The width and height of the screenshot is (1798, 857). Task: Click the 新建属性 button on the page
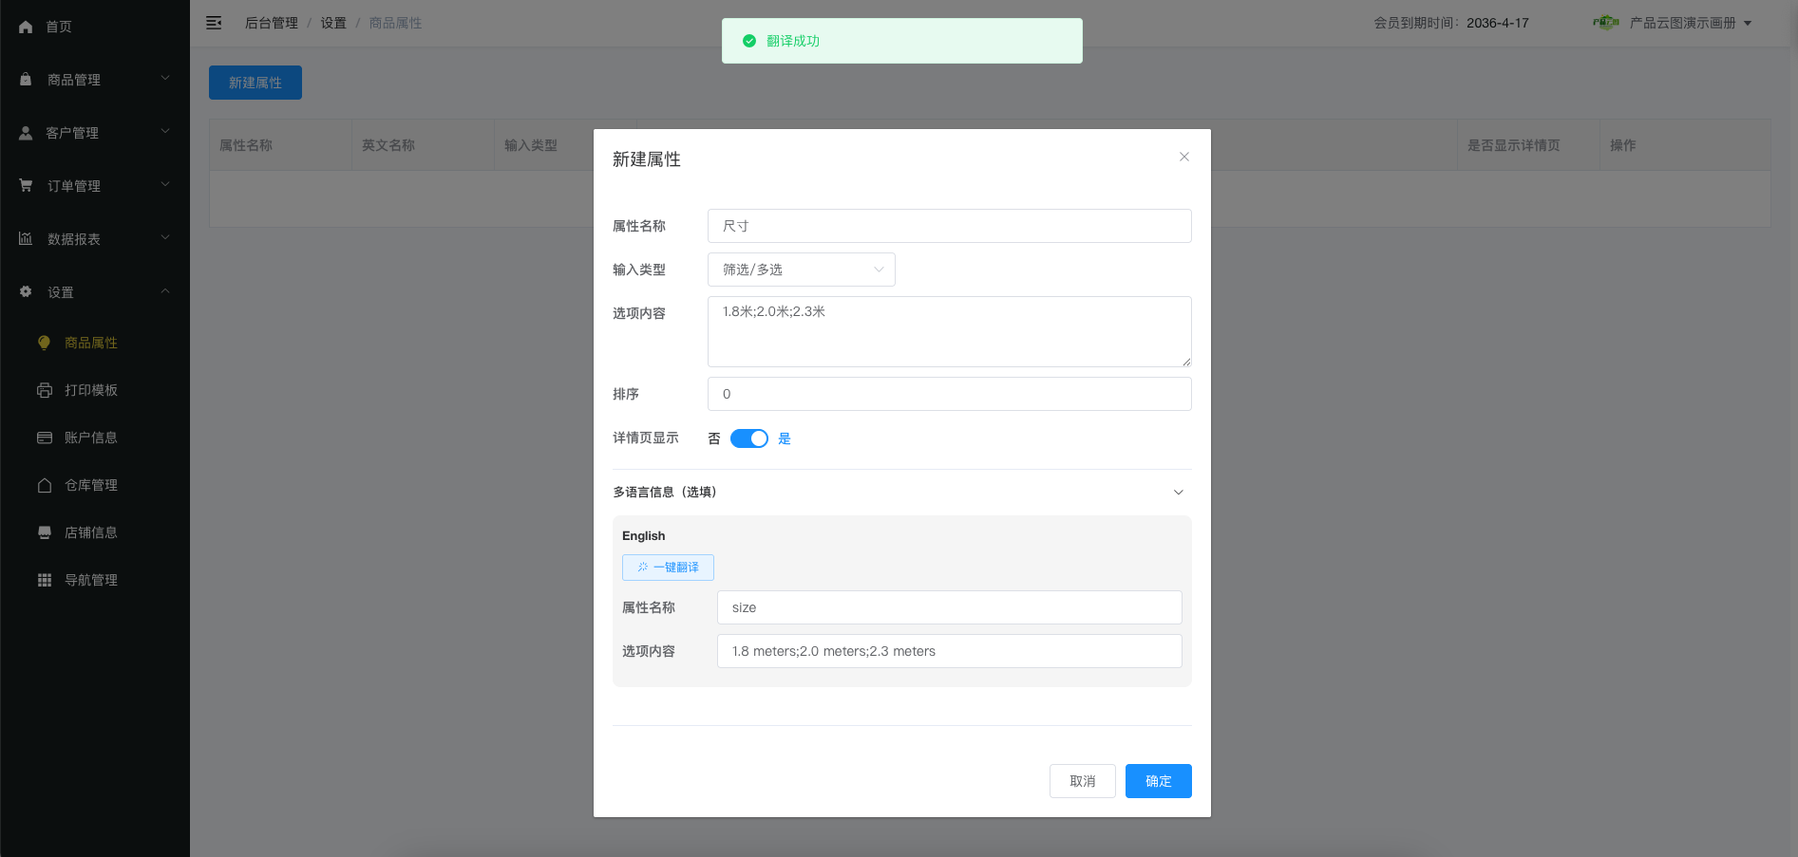256,83
